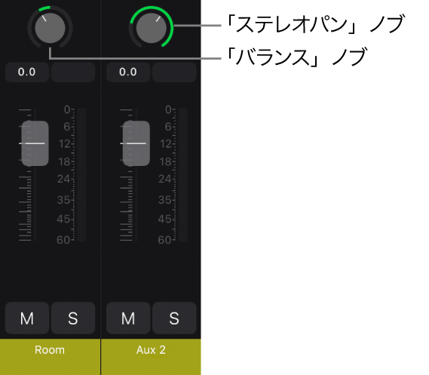Select the Aux 2 channel name label
The height and width of the screenshot is (375, 429).
click(151, 350)
